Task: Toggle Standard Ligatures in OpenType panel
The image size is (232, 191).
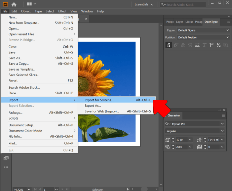Action: pyautogui.click(x=169, y=45)
